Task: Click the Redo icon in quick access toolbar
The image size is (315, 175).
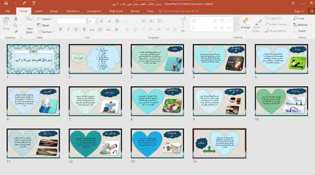Action: pos(24,3)
